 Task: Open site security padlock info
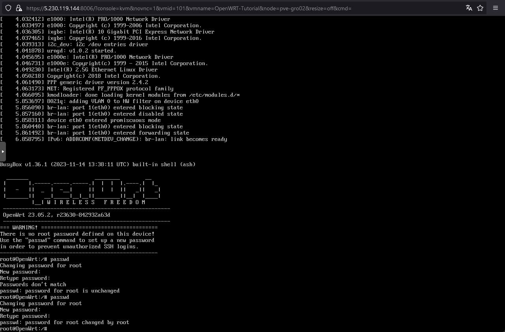click(x=19, y=8)
